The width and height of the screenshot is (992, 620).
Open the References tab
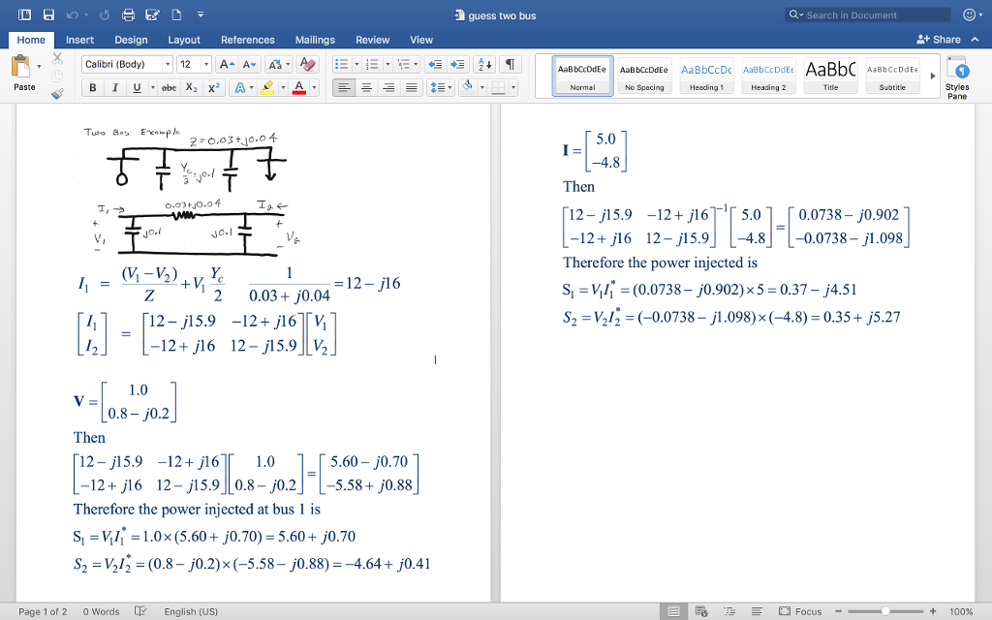(247, 40)
